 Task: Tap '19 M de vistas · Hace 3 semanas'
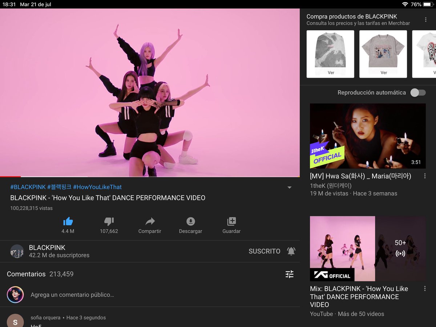[x=354, y=193]
